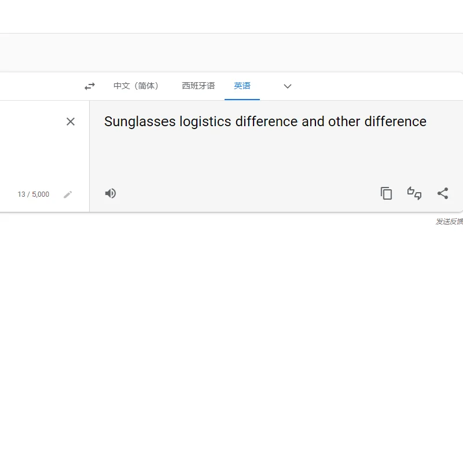Select 英语 target language tab
Image resolution: width=463 pixels, height=463 pixels.
coord(242,86)
